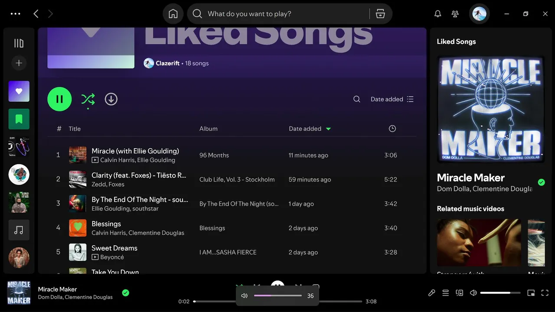This screenshot has width=555, height=312.
Task: Select By The End Of The Night track
Action: [140, 199]
